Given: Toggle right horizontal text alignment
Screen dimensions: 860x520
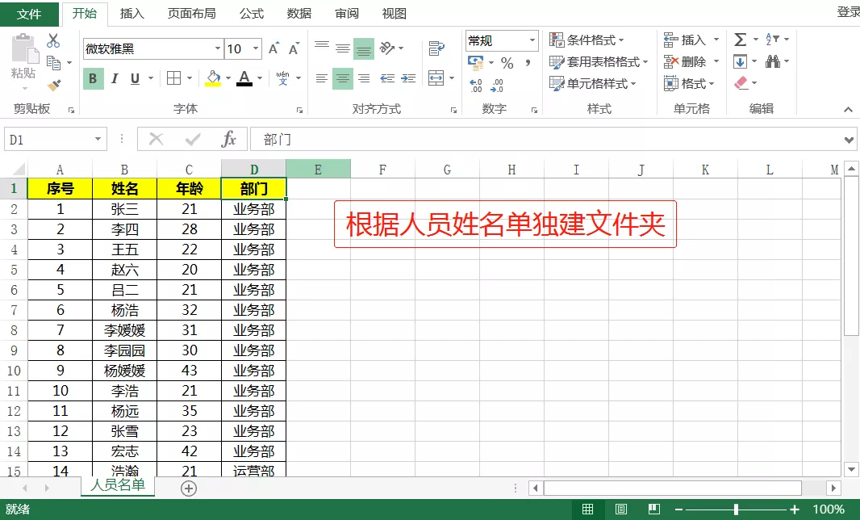Looking at the screenshot, I should pos(364,78).
